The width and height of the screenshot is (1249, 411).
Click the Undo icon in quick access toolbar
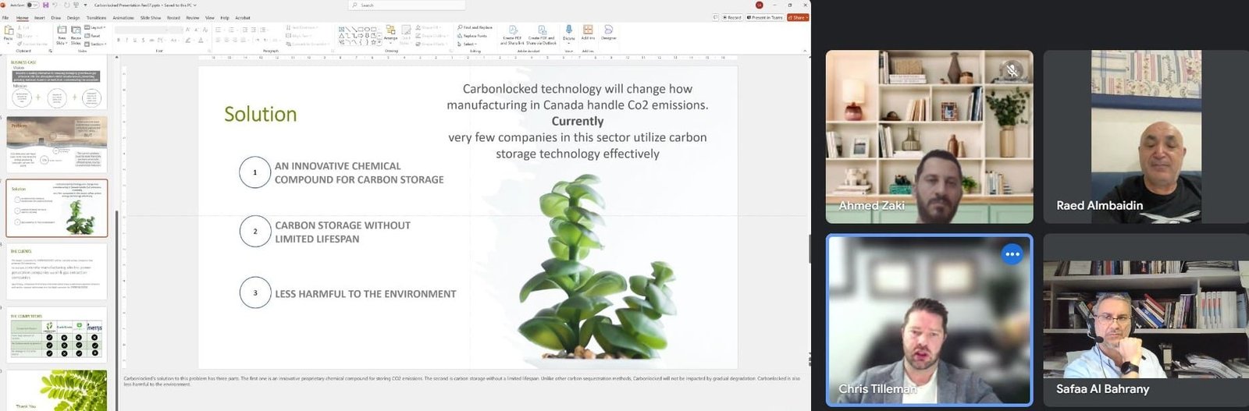[x=55, y=5]
